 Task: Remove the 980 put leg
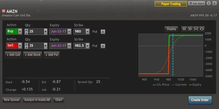[x=103, y=32]
